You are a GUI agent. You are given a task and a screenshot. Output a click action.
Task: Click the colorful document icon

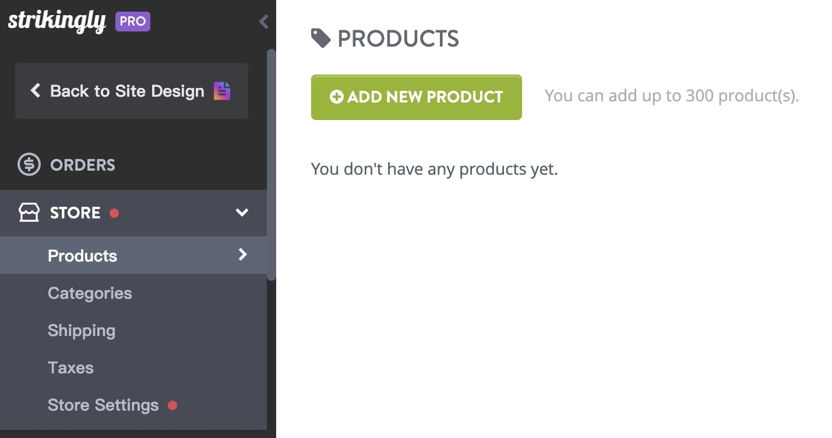point(222,91)
